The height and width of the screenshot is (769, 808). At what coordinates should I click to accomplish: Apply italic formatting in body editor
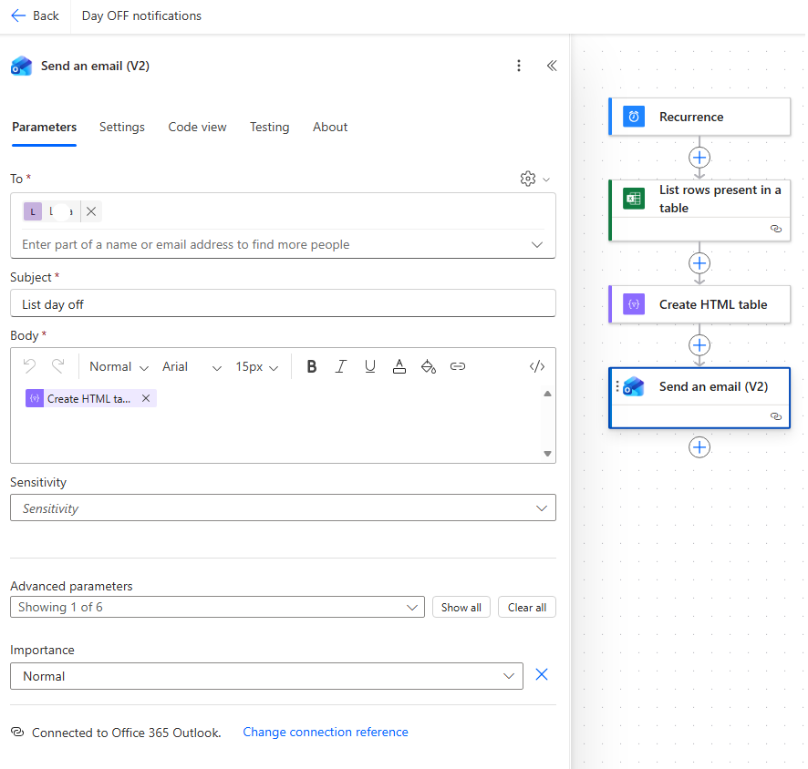point(340,366)
